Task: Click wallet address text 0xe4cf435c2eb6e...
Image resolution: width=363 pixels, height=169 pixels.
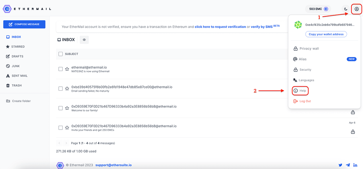Action: (x=330, y=24)
